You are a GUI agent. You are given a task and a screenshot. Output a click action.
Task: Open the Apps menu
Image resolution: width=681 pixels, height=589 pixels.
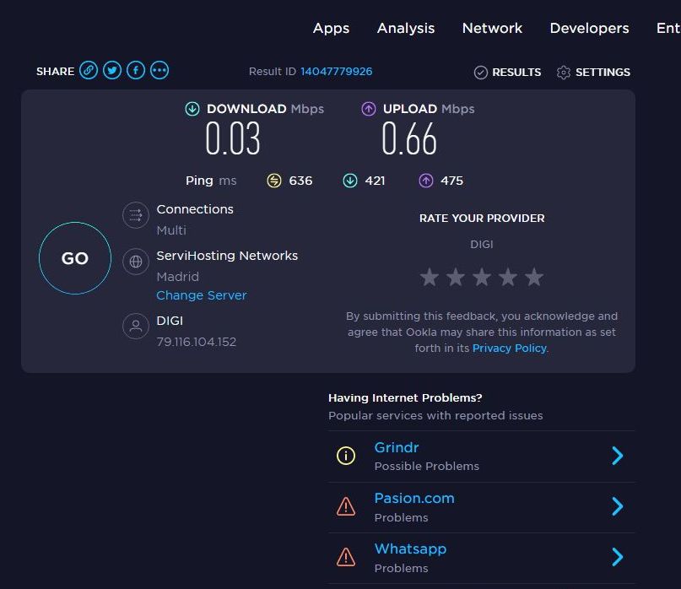331,28
